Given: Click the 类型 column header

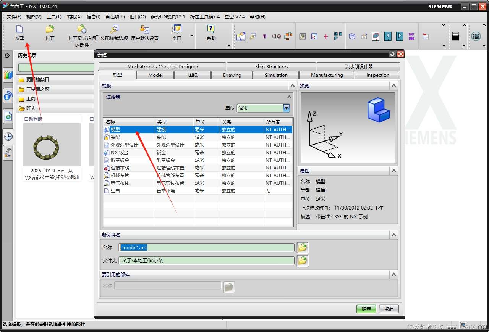Looking at the screenshot, I should 174,122.
